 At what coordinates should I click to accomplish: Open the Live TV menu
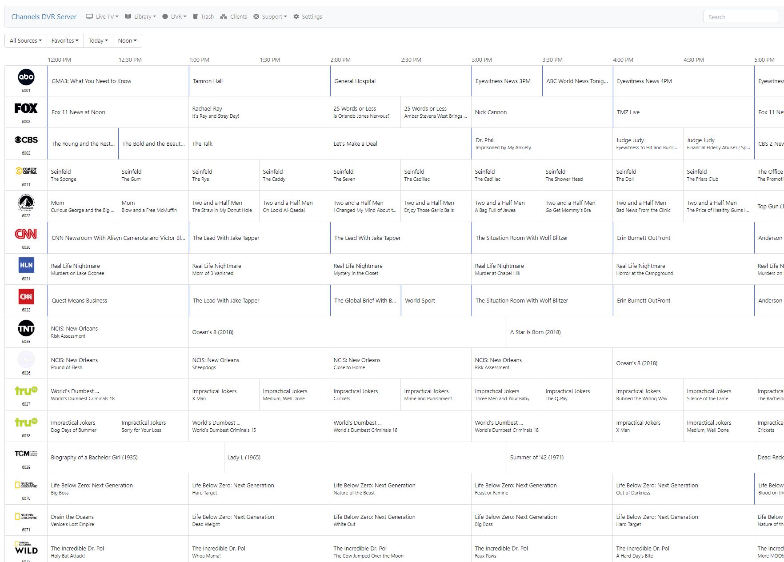pyautogui.click(x=102, y=17)
